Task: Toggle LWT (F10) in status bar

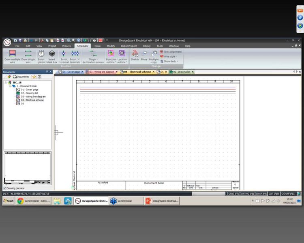Action: tap(274, 194)
